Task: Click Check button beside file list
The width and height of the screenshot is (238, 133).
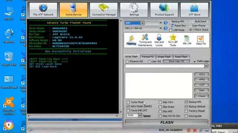Action: (x=202, y=96)
